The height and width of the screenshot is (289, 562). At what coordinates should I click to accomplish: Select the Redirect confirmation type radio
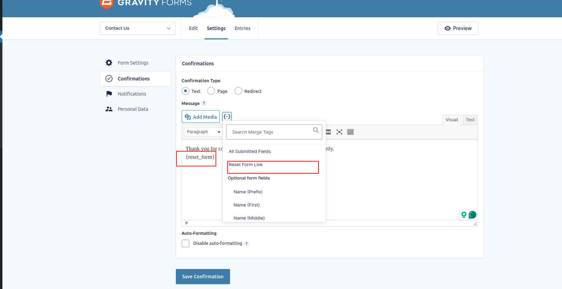click(x=238, y=91)
